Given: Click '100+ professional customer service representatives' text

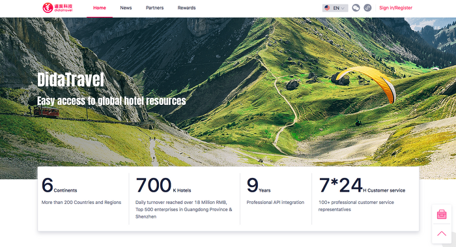Looking at the screenshot, I should (356, 206).
